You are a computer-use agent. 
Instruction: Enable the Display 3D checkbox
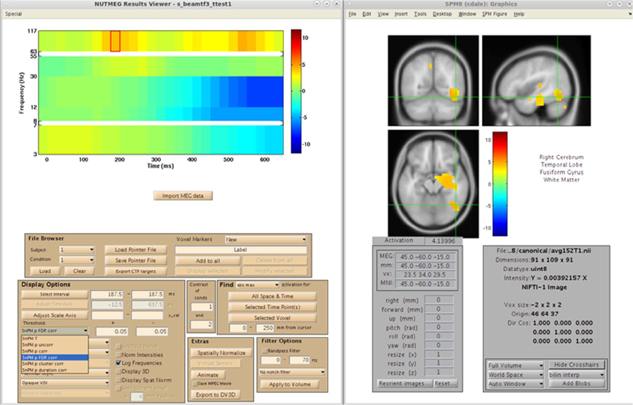(119, 371)
